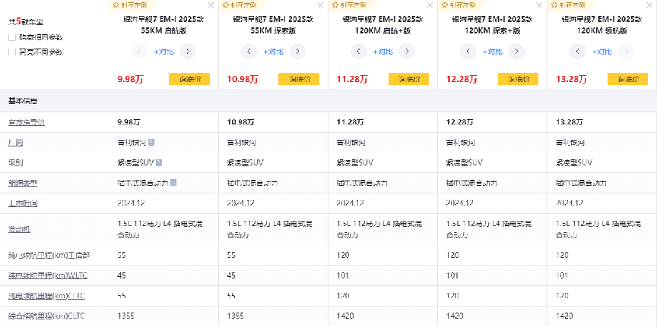The height and width of the screenshot is (327, 657).
Task: Open the 官方指导价 parameter label link
Action: (x=27, y=122)
